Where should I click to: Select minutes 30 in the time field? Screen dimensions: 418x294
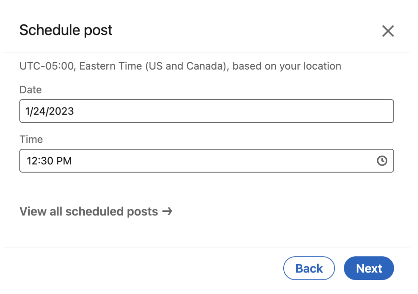click(x=47, y=161)
